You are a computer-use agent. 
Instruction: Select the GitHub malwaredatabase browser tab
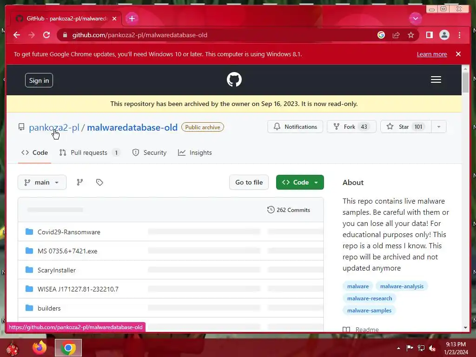pos(66,19)
